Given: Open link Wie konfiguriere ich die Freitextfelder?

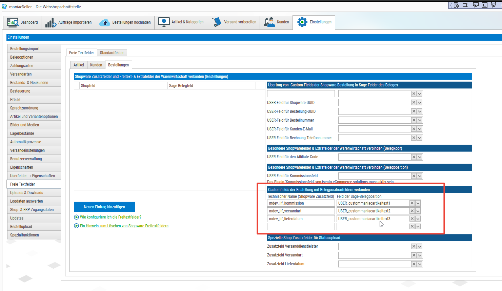Looking at the screenshot, I should 111,217.
